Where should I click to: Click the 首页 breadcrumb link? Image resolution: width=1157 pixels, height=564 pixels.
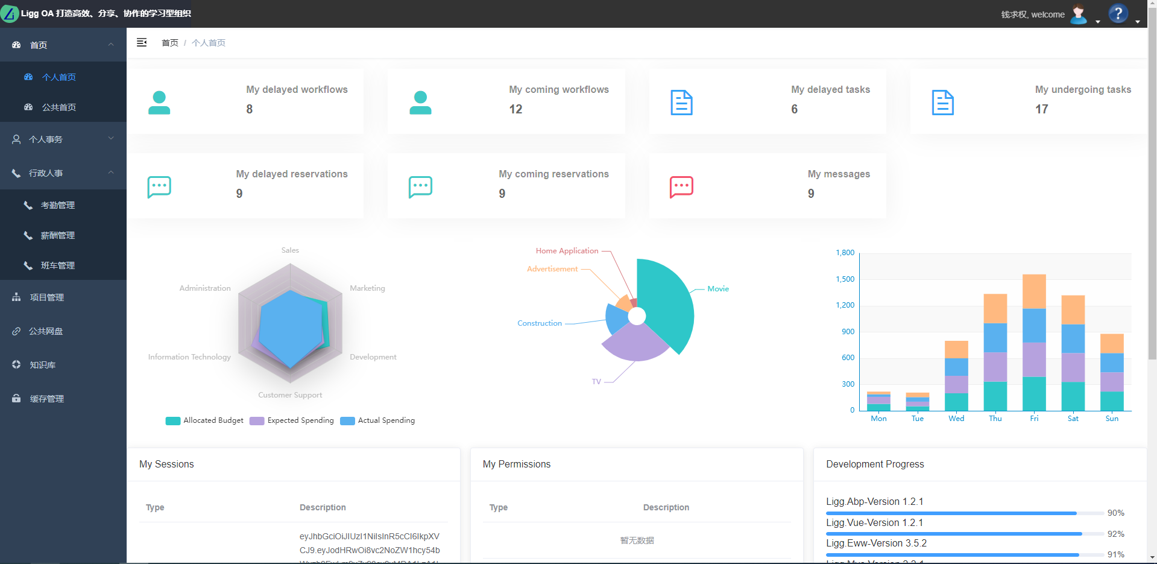[x=170, y=43]
